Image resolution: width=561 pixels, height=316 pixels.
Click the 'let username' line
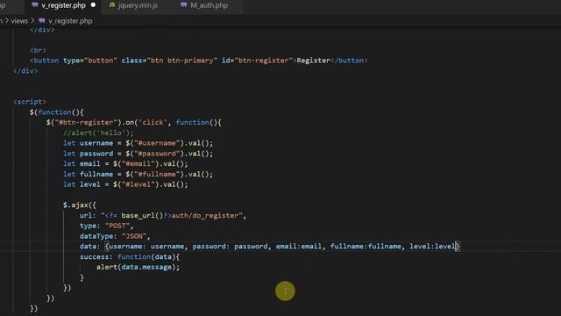click(138, 143)
